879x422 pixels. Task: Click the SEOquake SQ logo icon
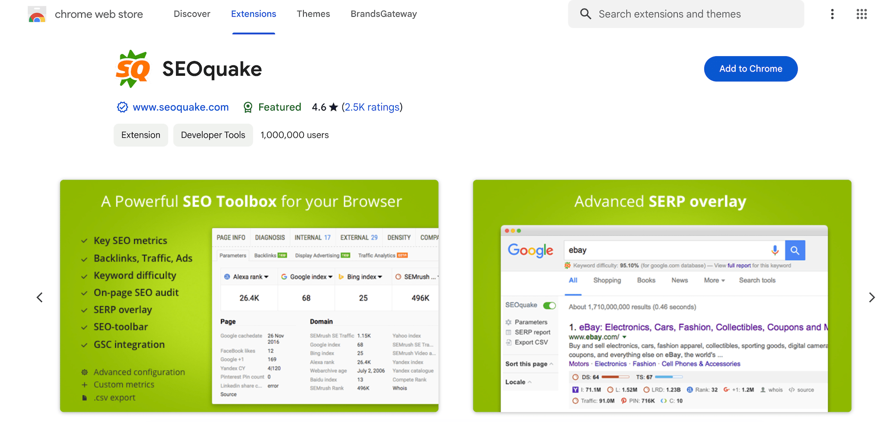pyautogui.click(x=133, y=69)
